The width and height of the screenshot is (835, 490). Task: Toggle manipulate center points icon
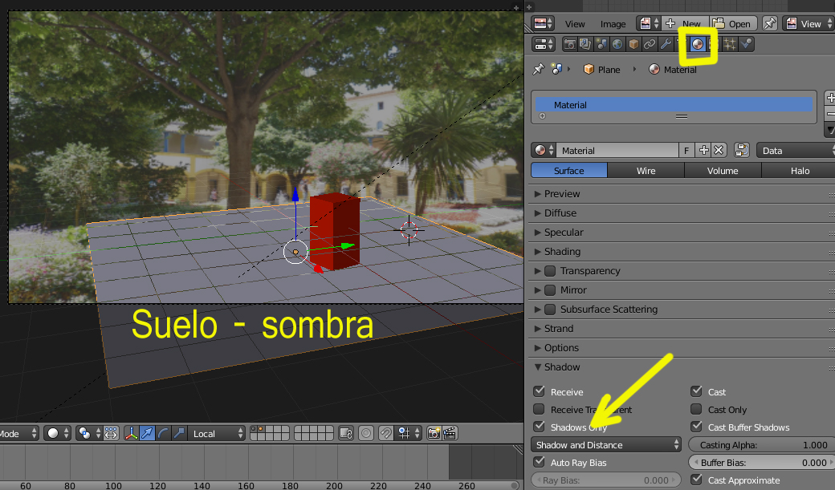(110, 433)
